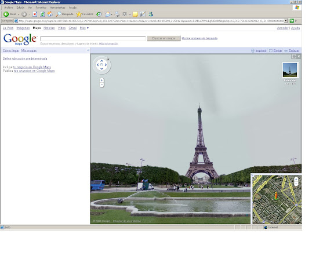Click the Buscar en mapa button
The image size is (334, 278).
coord(164,38)
